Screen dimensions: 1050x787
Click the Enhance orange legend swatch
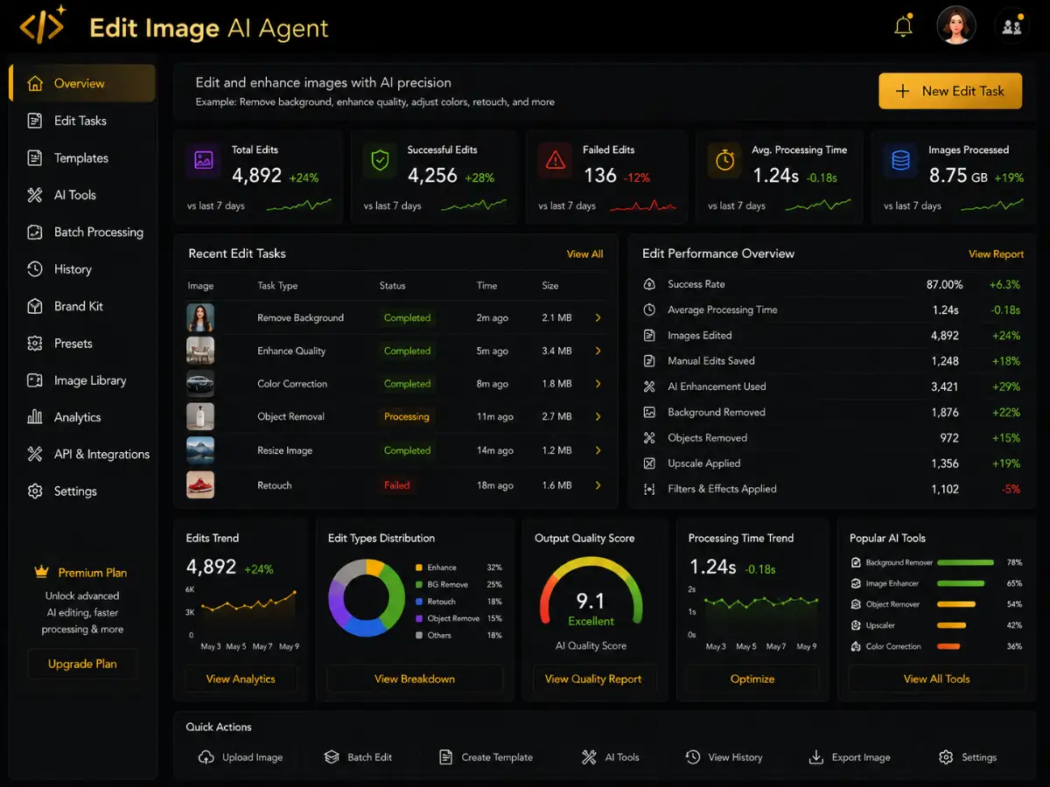click(x=419, y=568)
